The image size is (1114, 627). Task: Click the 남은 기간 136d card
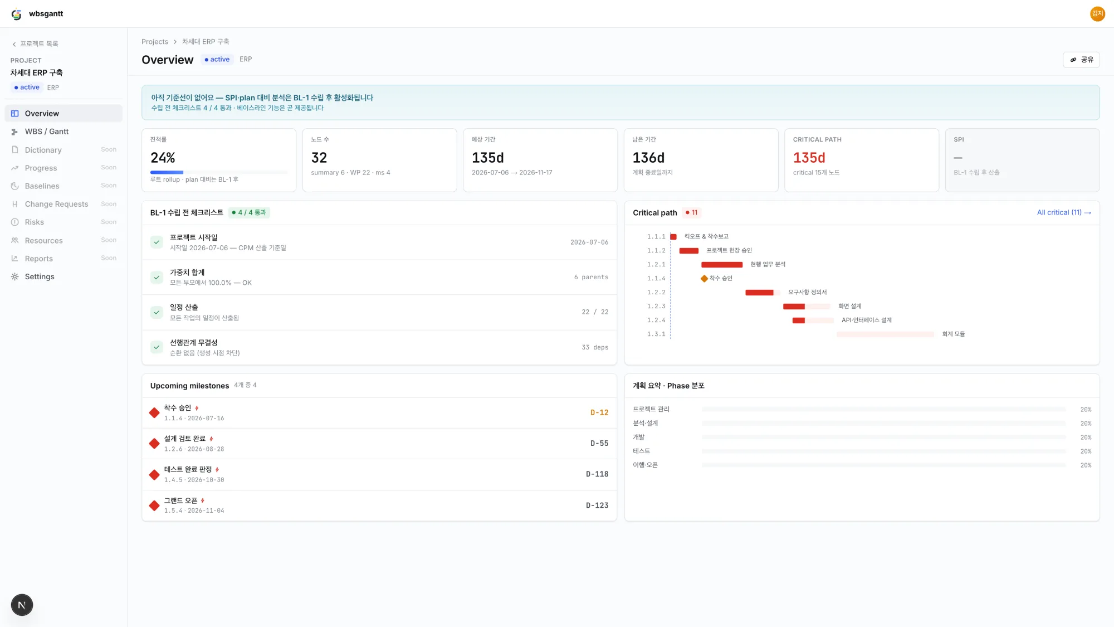pos(701,161)
